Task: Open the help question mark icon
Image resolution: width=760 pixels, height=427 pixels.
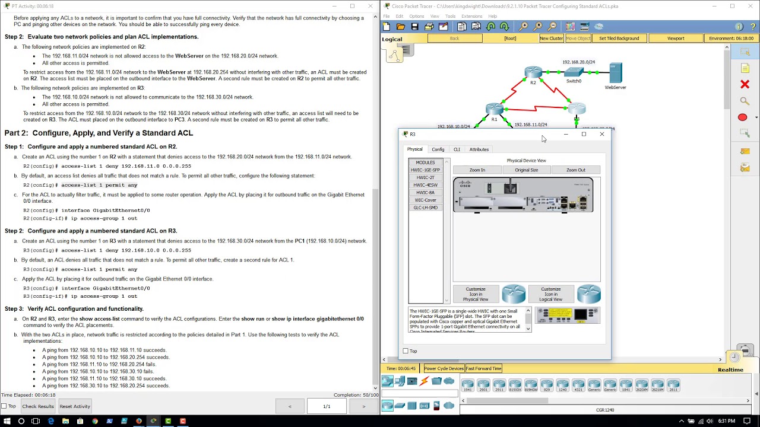Action: 752,27
